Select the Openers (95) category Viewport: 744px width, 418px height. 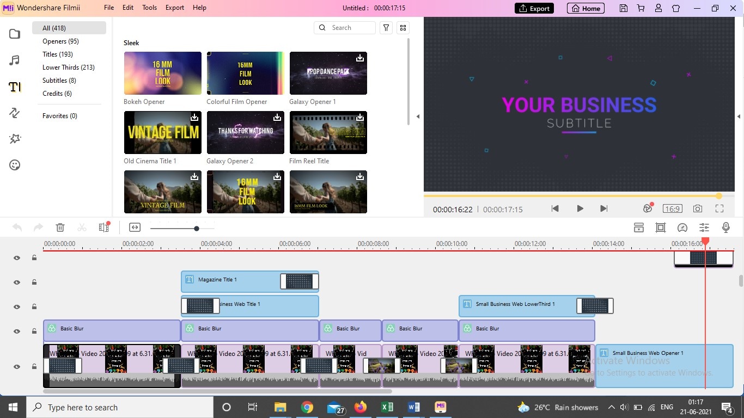point(60,41)
